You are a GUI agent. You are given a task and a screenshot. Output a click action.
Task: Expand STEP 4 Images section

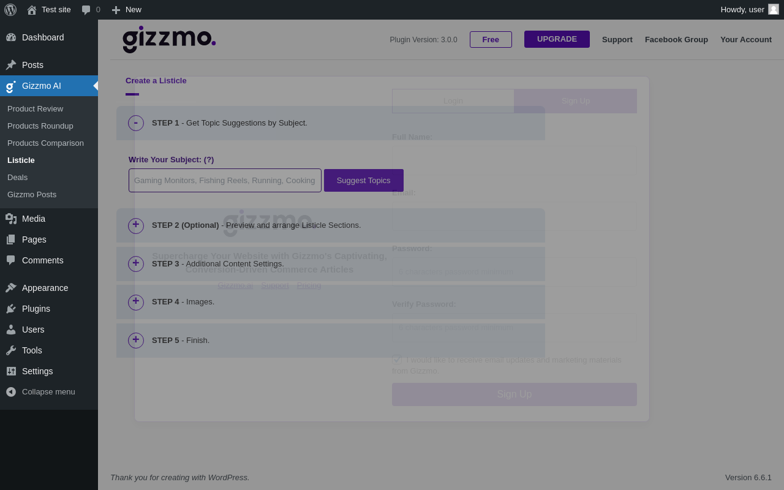[x=136, y=303]
